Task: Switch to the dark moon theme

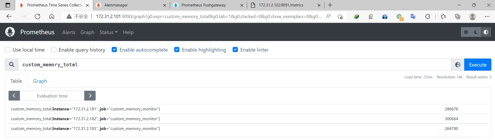Action: pyautogui.click(x=476, y=32)
